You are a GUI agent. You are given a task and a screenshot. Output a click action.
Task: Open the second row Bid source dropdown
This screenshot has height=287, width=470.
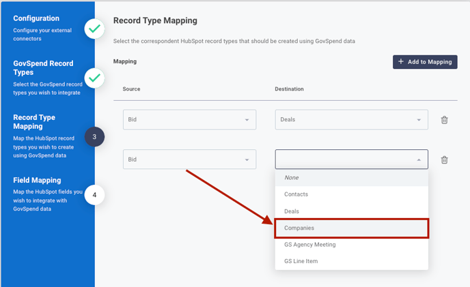189,160
